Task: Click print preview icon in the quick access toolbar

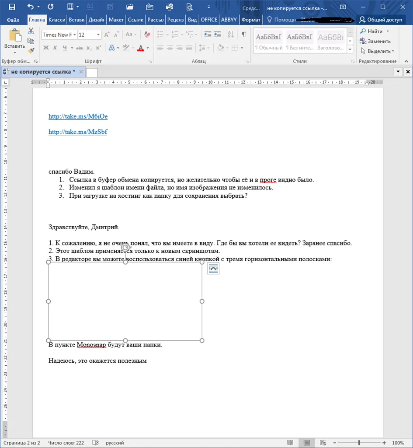Action: click(189, 7)
